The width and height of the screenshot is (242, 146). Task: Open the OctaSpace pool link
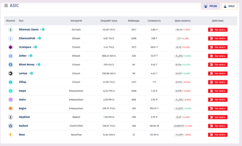25,47
